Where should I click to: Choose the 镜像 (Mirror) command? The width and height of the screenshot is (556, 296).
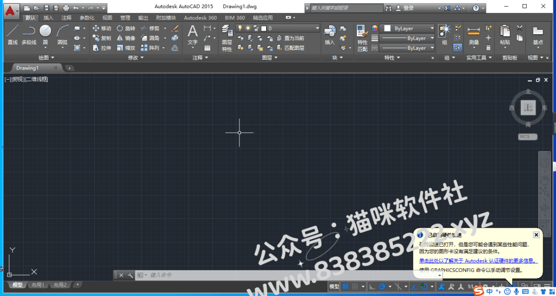tap(126, 38)
